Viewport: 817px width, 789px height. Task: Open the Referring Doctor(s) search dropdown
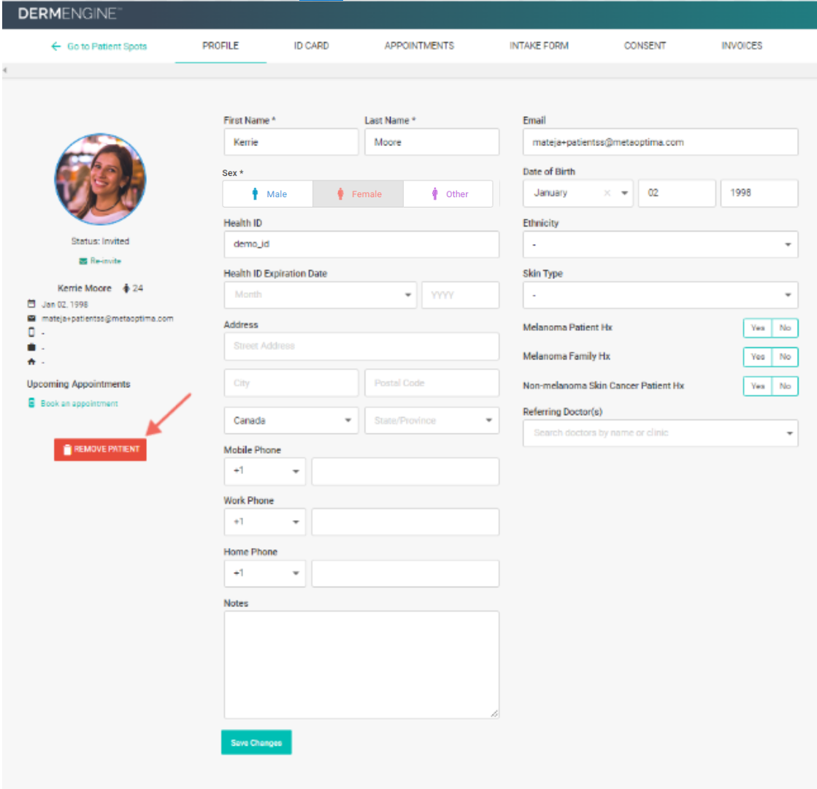(x=660, y=432)
